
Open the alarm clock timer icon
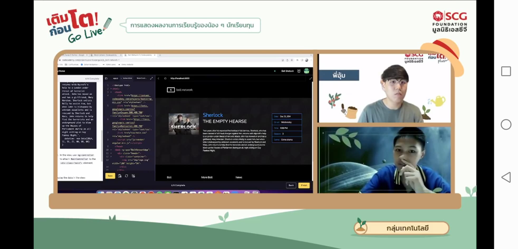click(299, 71)
